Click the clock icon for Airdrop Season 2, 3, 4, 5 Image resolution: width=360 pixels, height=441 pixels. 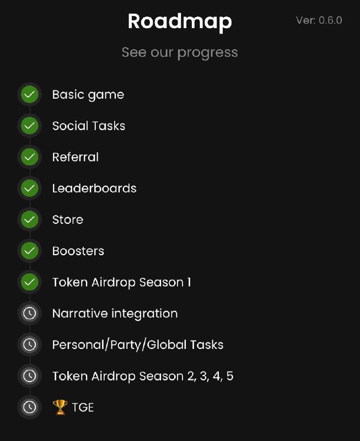pos(30,376)
